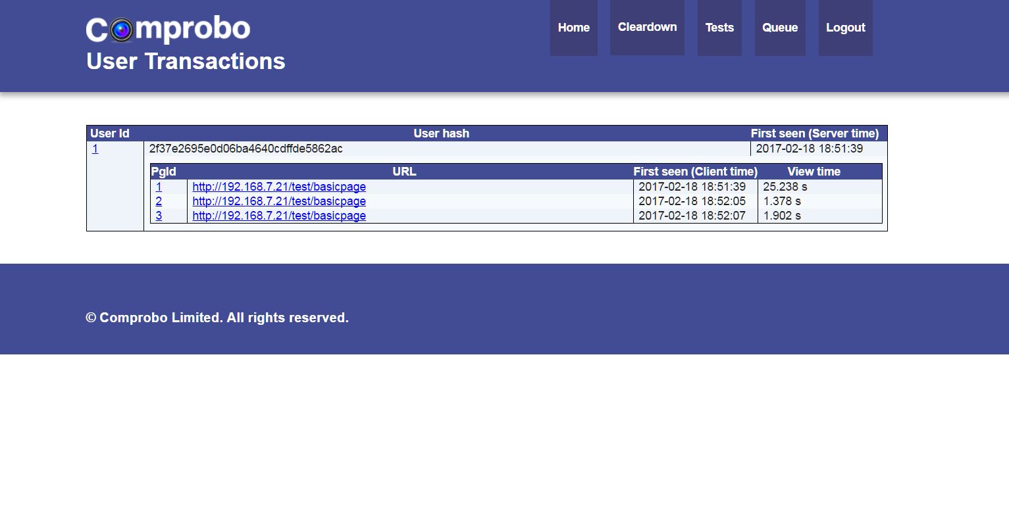Open the Queue page
The image size is (1009, 505).
point(780,28)
